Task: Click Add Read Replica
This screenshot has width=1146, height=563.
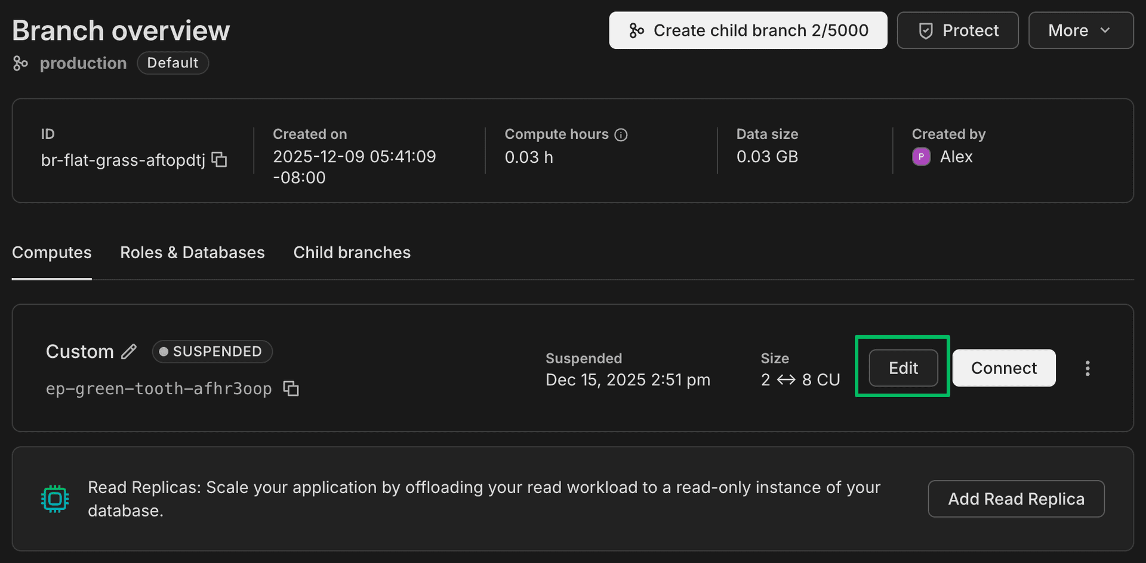Action: pos(1016,499)
